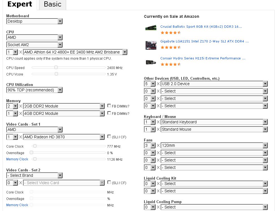Check SLI / CF for Video Cards Set 1

tap(109, 137)
